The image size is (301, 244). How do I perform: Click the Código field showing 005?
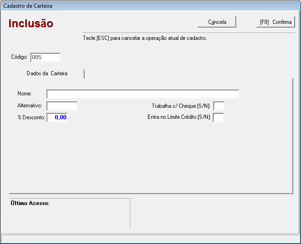click(x=45, y=57)
